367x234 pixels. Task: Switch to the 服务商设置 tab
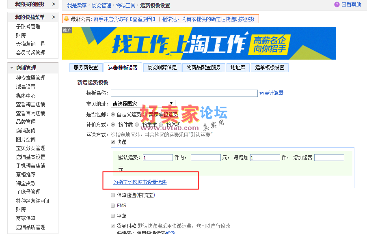tap(86, 68)
